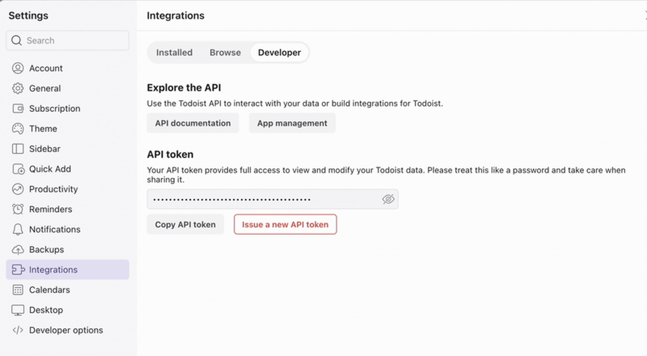This screenshot has height=356, width=647.
Task: Reveal the hidden API token
Action: pos(388,199)
